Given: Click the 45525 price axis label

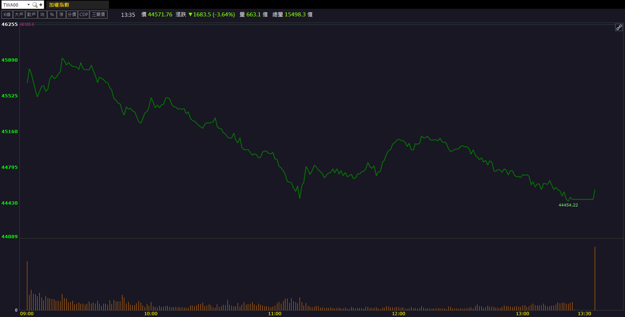Looking at the screenshot, I should click(x=10, y=96).
